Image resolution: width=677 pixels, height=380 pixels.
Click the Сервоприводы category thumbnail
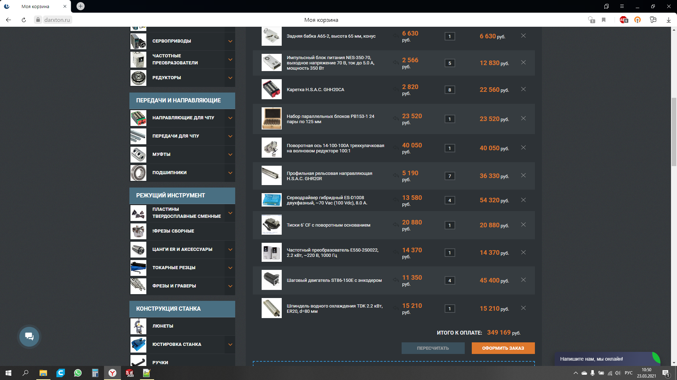(138, 42)
